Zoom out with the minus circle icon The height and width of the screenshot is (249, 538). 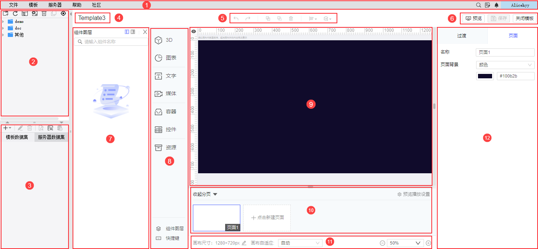pyautogui.click(x=382, y=243)
